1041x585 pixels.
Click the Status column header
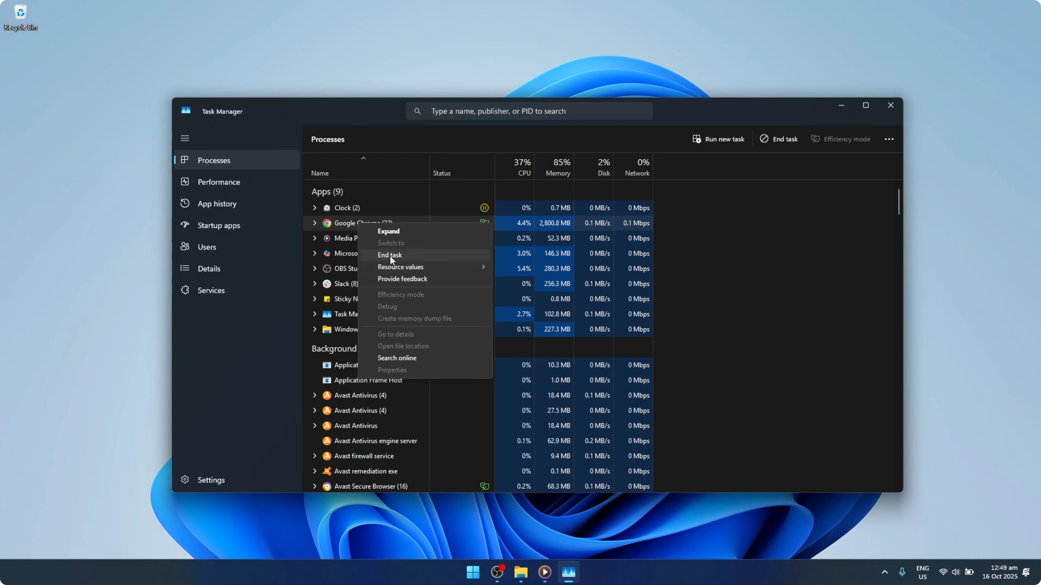pos(462,167)
